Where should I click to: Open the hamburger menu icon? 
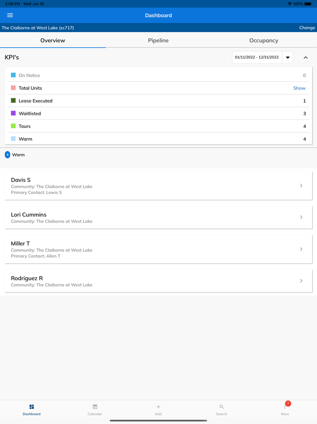pyautogui.click(x=10, y=15)
